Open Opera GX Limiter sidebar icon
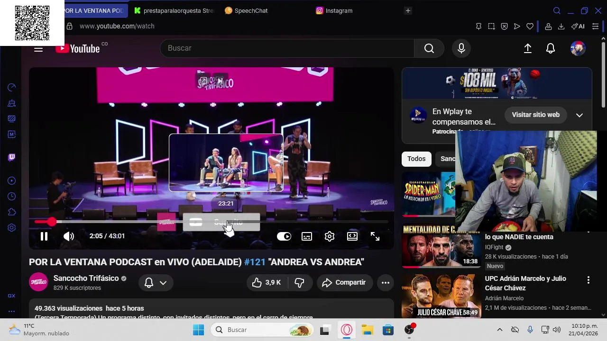The width and height of the screenshot is (607, 341). 12,87
